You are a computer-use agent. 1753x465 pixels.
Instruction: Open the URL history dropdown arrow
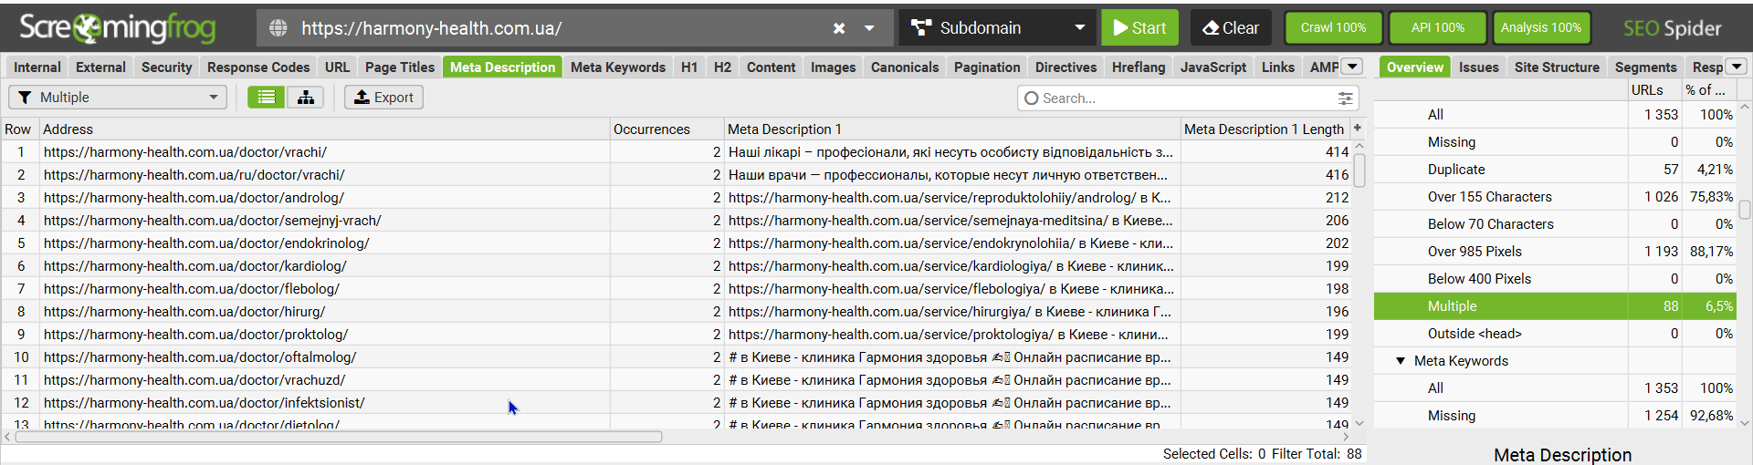[870, 28]
